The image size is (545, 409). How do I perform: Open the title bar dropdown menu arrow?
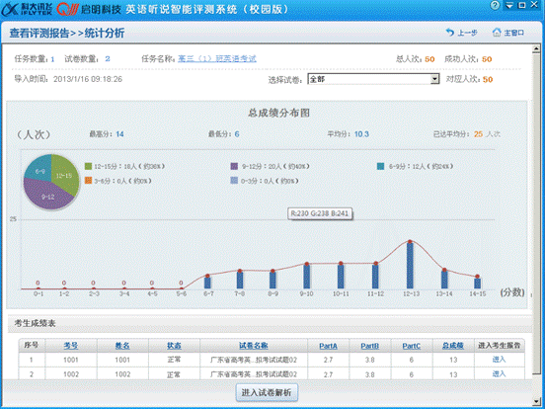coord(509,5)
